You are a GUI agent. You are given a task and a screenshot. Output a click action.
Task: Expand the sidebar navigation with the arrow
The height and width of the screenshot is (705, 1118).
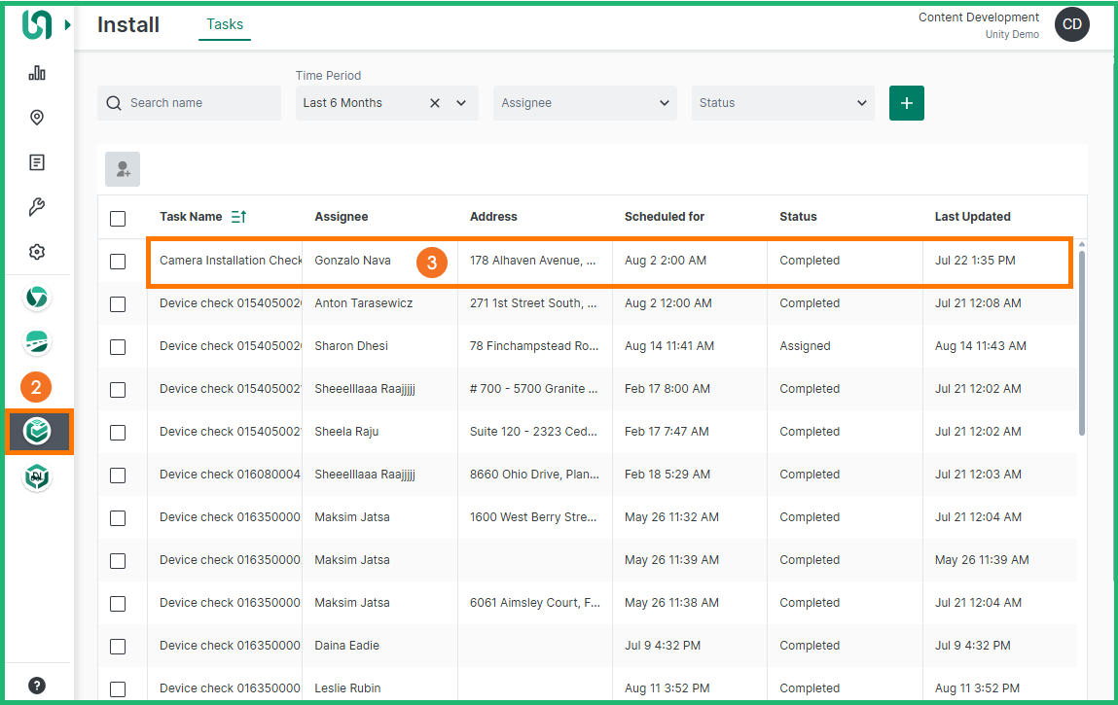(x=68, y=24)
